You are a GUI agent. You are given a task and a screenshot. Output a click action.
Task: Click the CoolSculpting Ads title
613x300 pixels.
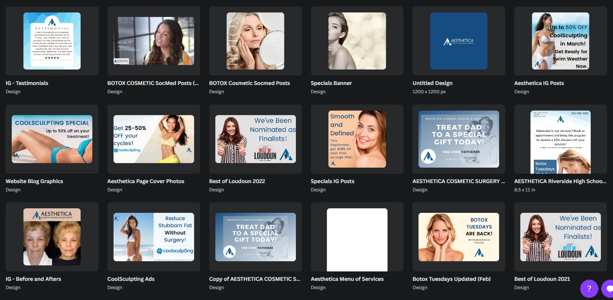pos(131,279)
